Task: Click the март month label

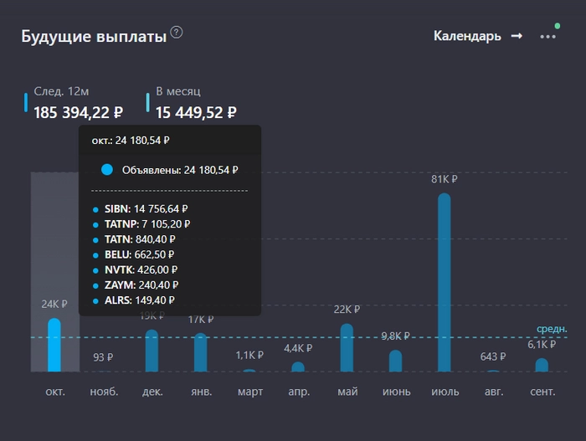Action: 249,392
